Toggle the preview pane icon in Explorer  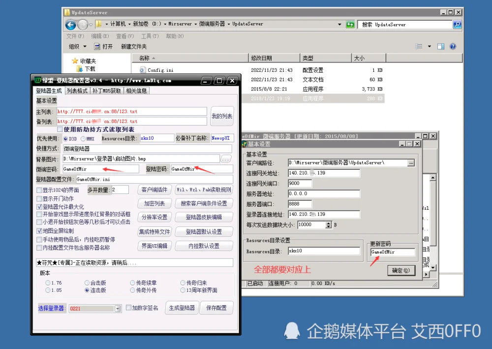441,46
